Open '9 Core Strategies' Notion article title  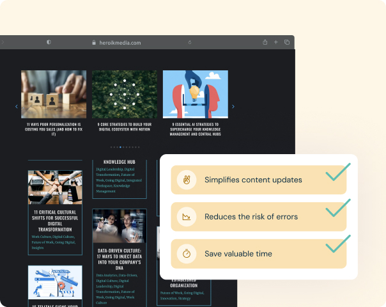point(125,127)
